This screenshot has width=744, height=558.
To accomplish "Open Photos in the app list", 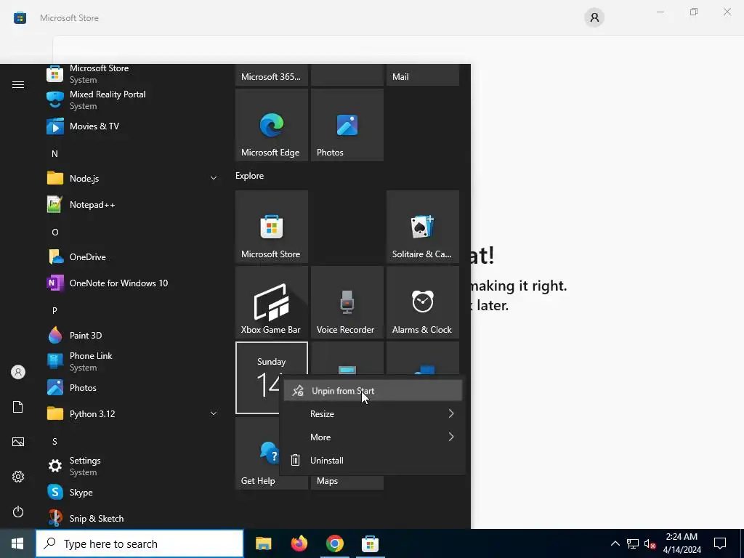I will [132, 388].
